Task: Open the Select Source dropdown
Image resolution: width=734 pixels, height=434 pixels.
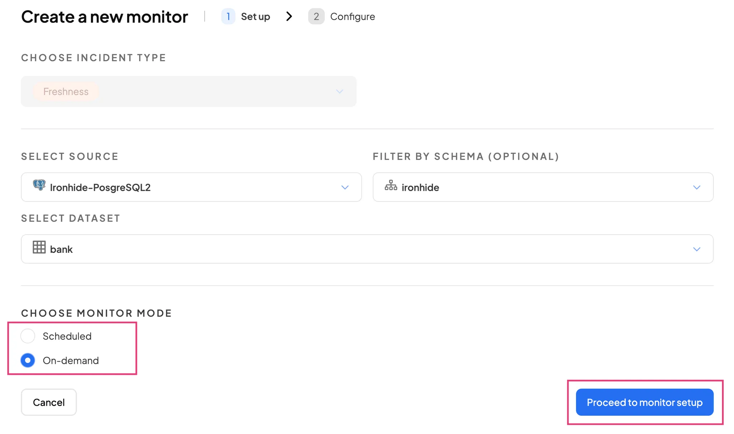Action: tap(191, 187)
